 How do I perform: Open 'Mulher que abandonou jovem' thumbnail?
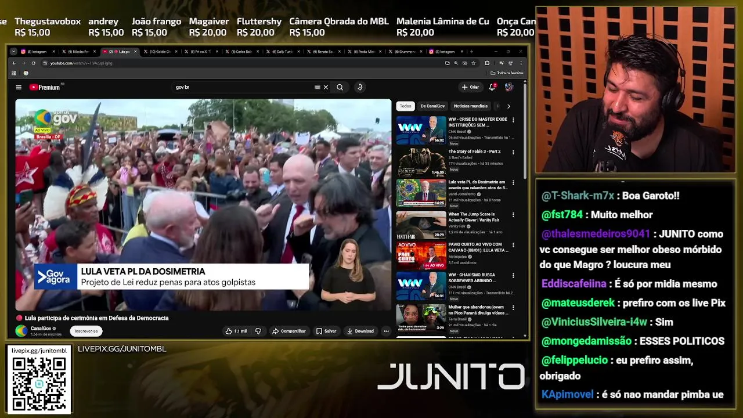point(421,318)
